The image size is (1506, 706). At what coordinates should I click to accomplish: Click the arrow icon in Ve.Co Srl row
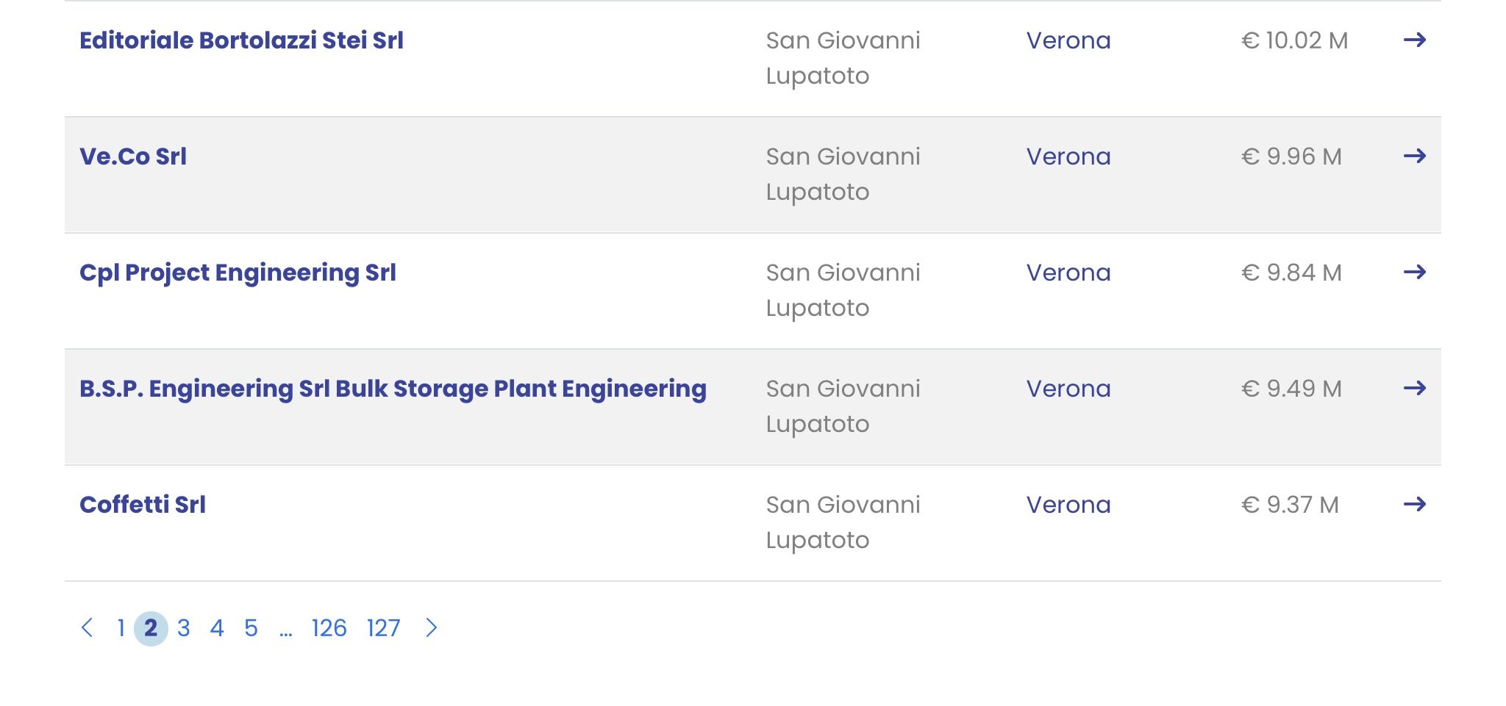[1414, 156]
